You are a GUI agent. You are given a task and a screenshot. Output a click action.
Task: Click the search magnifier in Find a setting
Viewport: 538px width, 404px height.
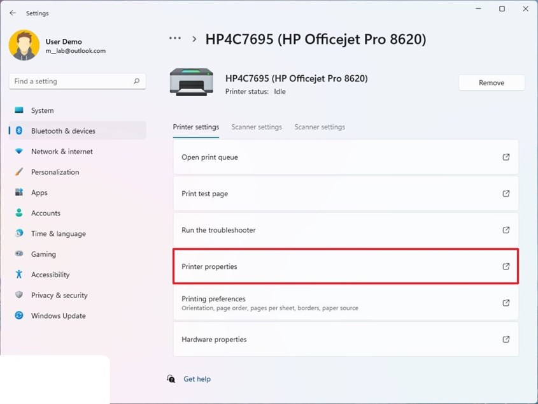(x=136, y=81)
